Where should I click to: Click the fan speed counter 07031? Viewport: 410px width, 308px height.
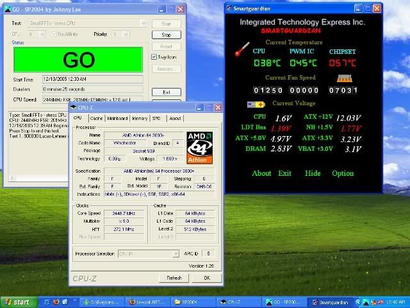pos(343,90)
